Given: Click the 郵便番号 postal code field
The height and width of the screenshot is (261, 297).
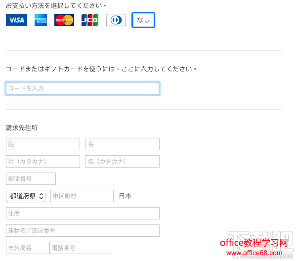Looking at the screenshot, I should tap(31, 178).
